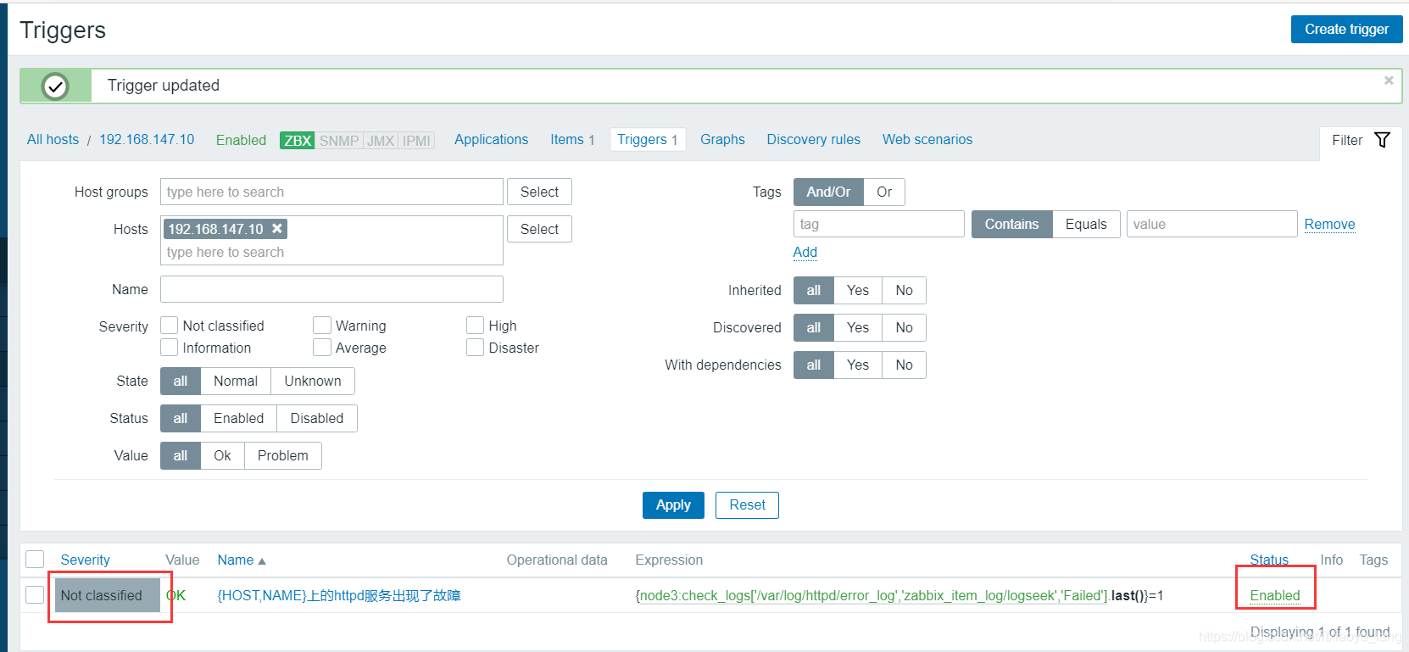The height and width of the screenshot is (652, 1409).
Task: Choose Equals tag operator
Action: click(x=1086, y=224)
